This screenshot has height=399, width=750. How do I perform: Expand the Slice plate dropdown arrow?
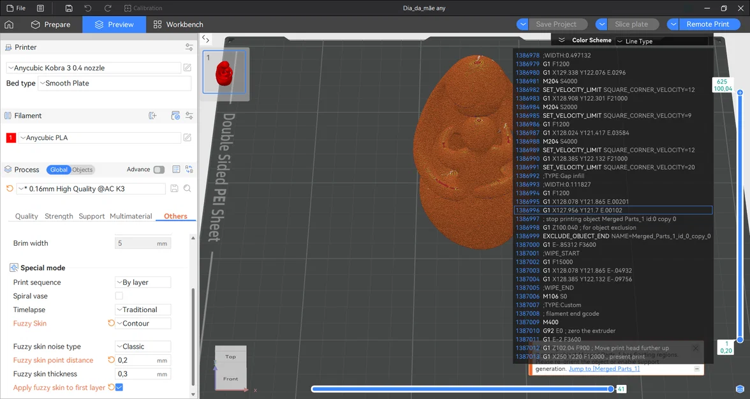pos(601,24)
